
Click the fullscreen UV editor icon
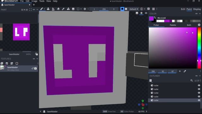(30, 9)
